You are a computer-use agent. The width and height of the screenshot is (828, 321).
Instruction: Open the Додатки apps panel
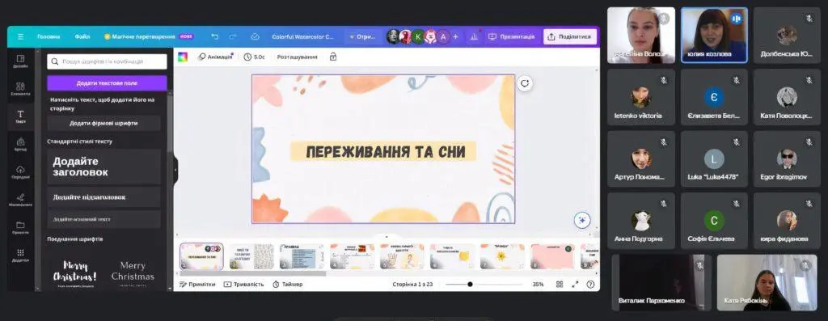point(20,256)
